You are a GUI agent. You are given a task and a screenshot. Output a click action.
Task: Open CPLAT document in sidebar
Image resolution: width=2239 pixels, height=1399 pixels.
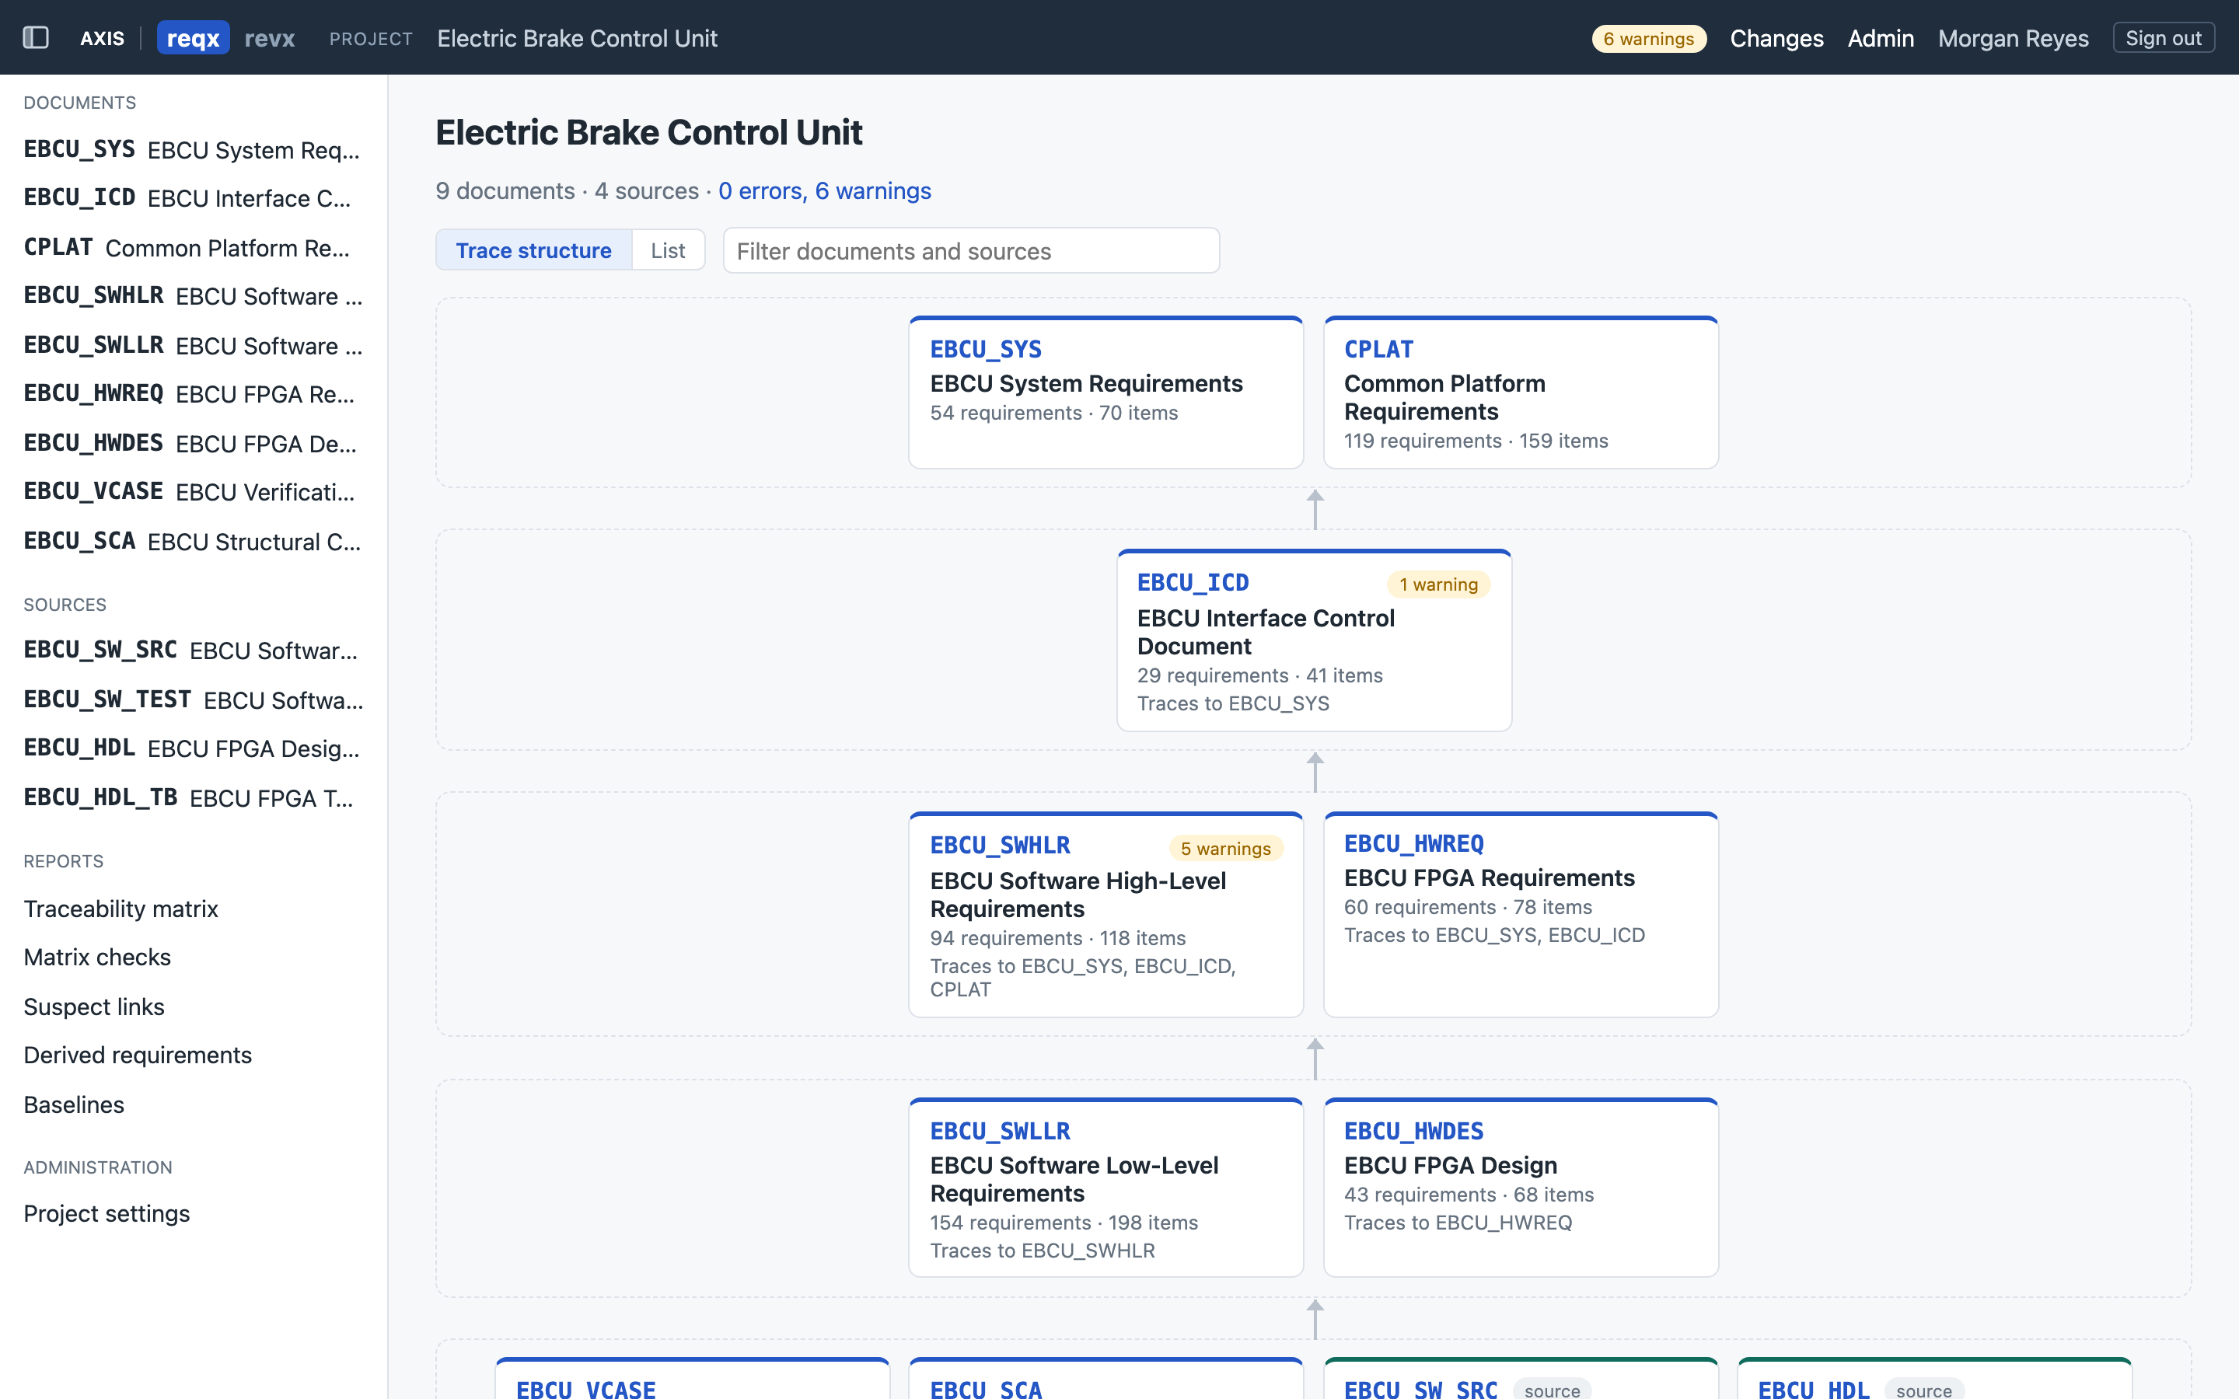[x=193, y=247]
